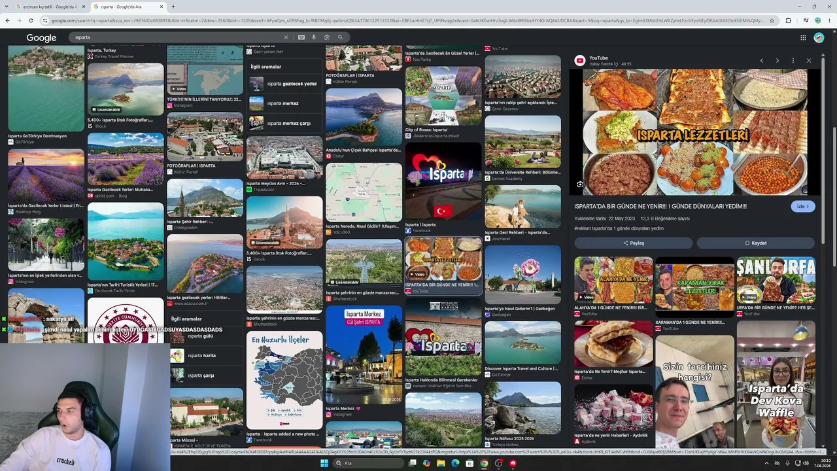Open the large ISPARTA LEZZETLERI preview image
Screen dimensions: 837x471
694,132
